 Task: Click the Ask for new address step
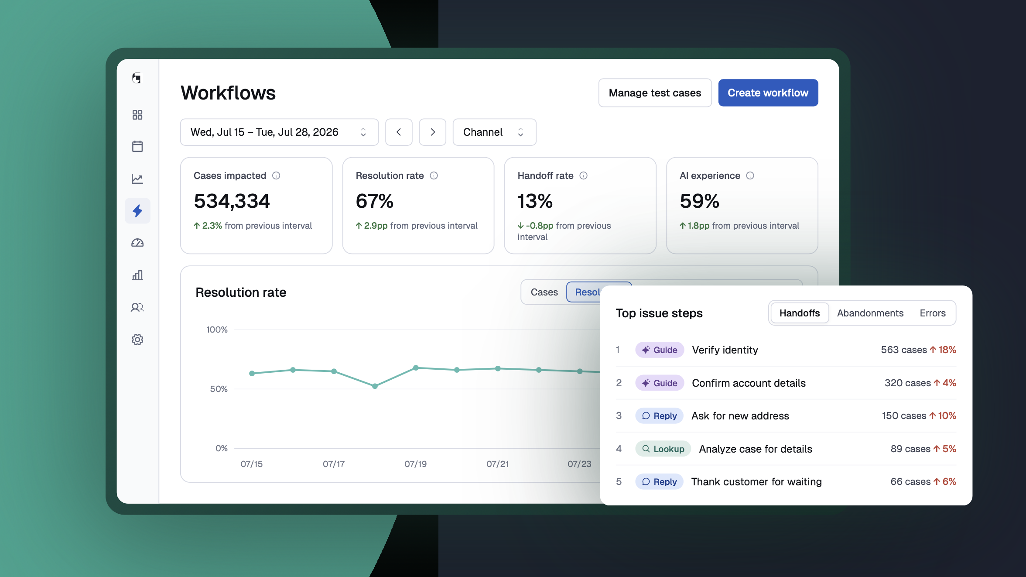pos(786,416)
